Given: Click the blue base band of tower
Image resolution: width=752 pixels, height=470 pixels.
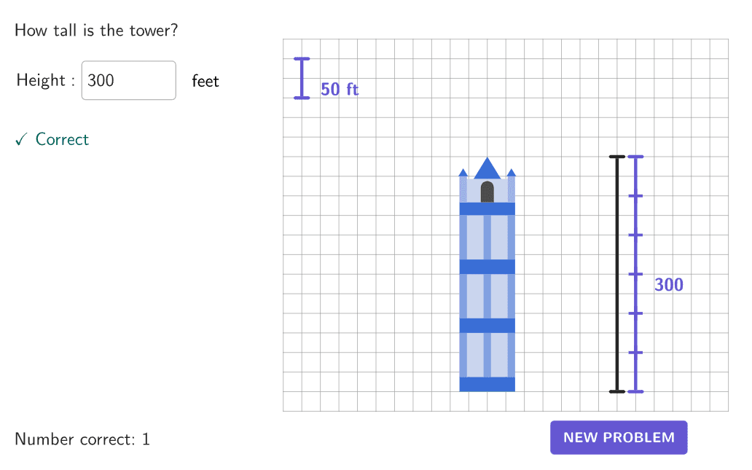Looking at the screenshot, I should coord(487,384).
